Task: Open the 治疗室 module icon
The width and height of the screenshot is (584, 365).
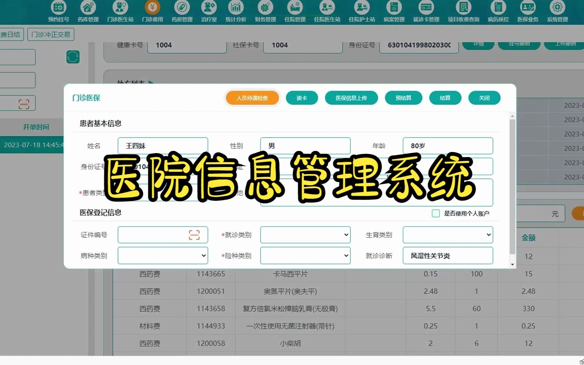Action: (x=209, y=7)
